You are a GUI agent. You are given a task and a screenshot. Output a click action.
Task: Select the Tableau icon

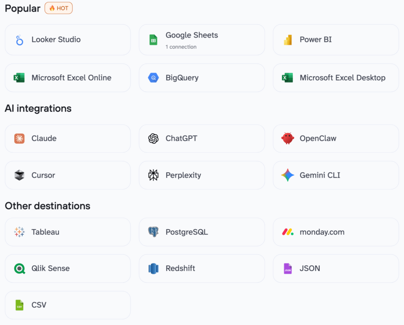[19, 232]
